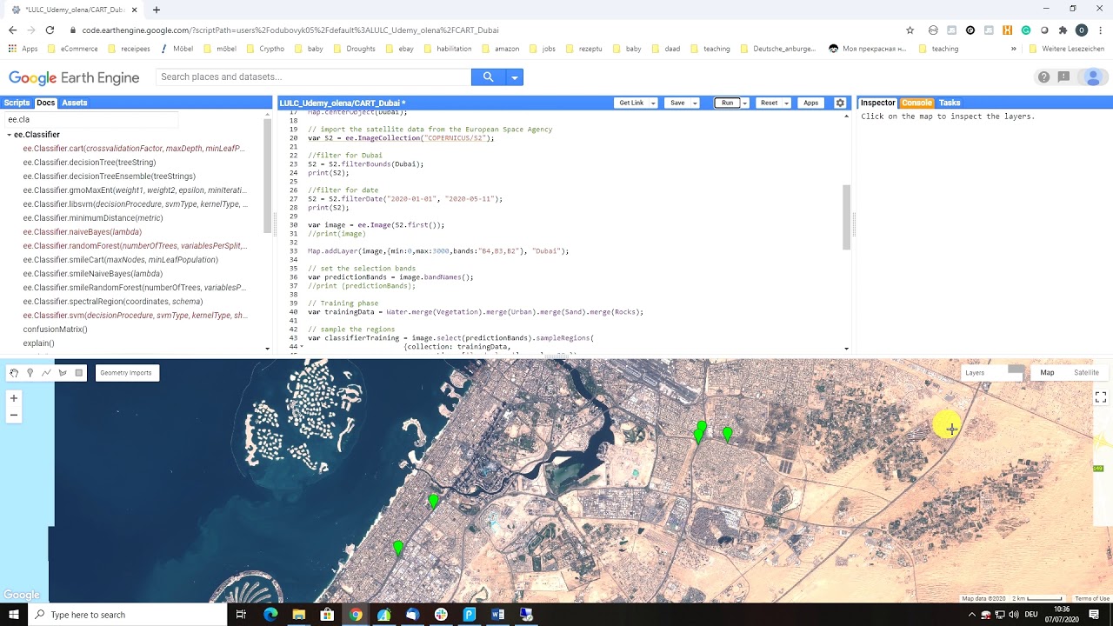This screenshot has width=1113, height=626.
Task: Open a new browser tab
Action: tap(157, 10)
